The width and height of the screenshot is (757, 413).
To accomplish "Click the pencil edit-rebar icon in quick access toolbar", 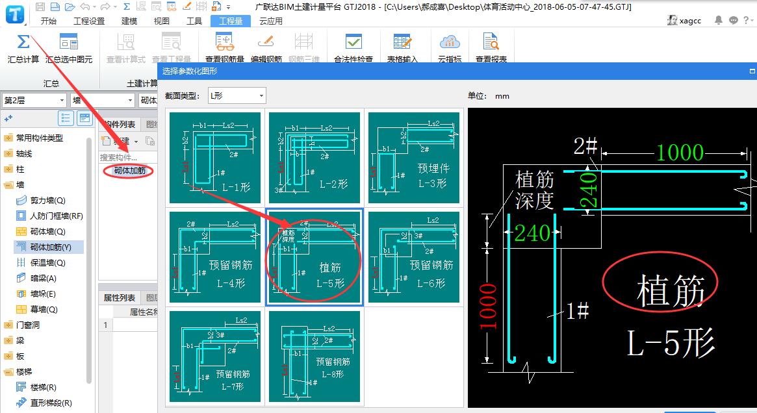I will click(186, 6).
